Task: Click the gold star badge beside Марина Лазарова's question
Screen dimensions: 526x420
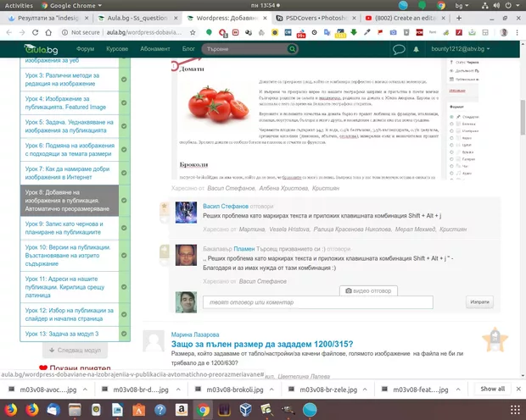Action: point(495,339)
